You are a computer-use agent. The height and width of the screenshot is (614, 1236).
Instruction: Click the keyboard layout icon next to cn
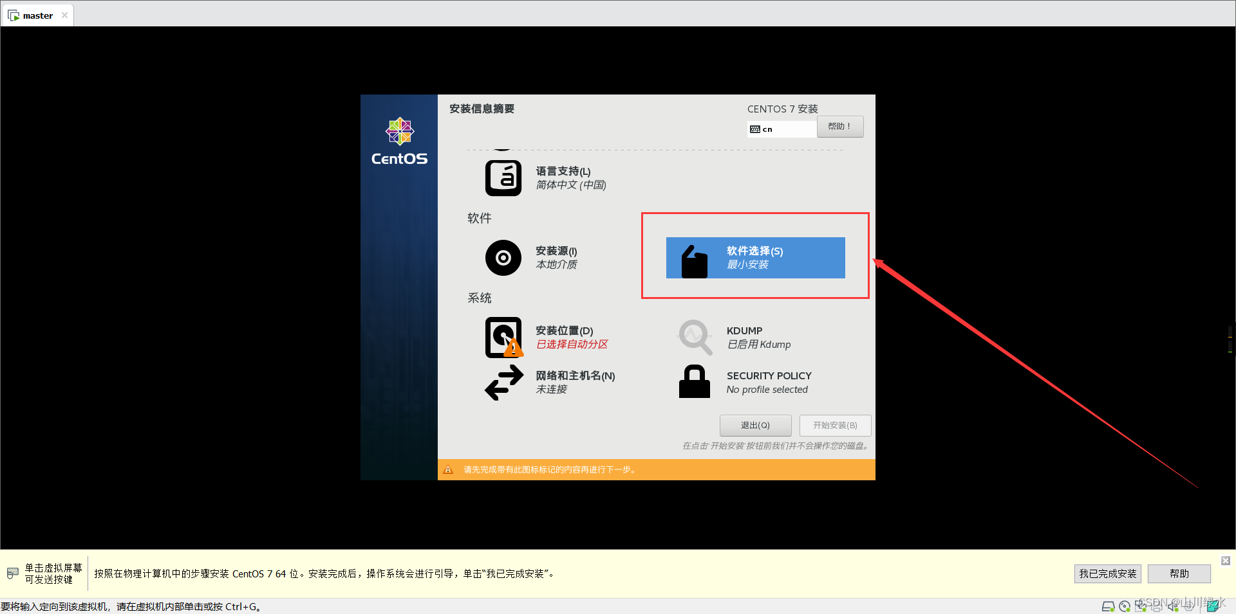pyautogui.click(x=755, y=129)
